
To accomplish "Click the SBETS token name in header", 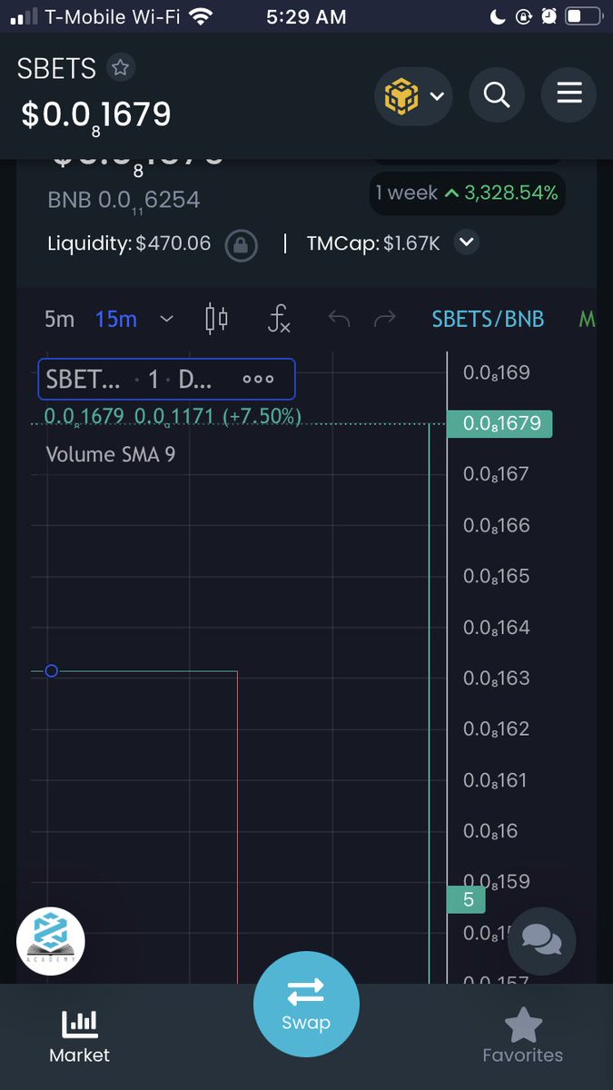I will point(56,68).
